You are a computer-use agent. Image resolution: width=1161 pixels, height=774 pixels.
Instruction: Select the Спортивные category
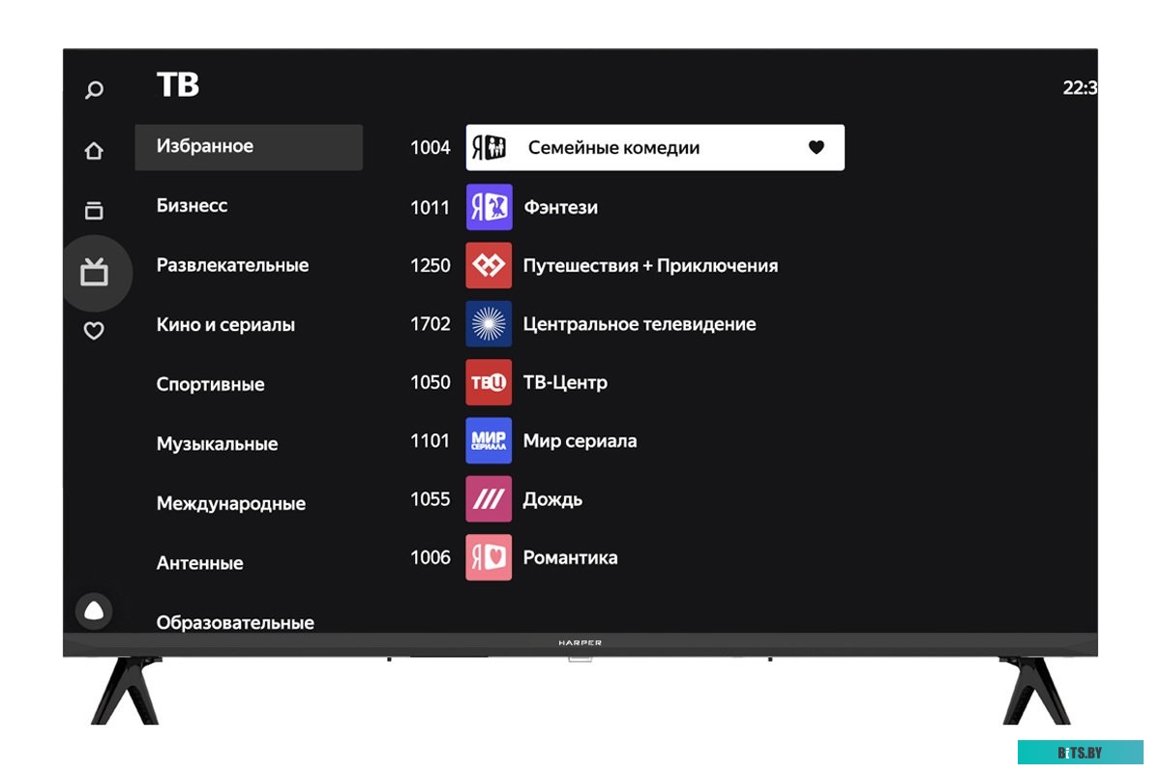pyautogui.click(x=211, y=384)
